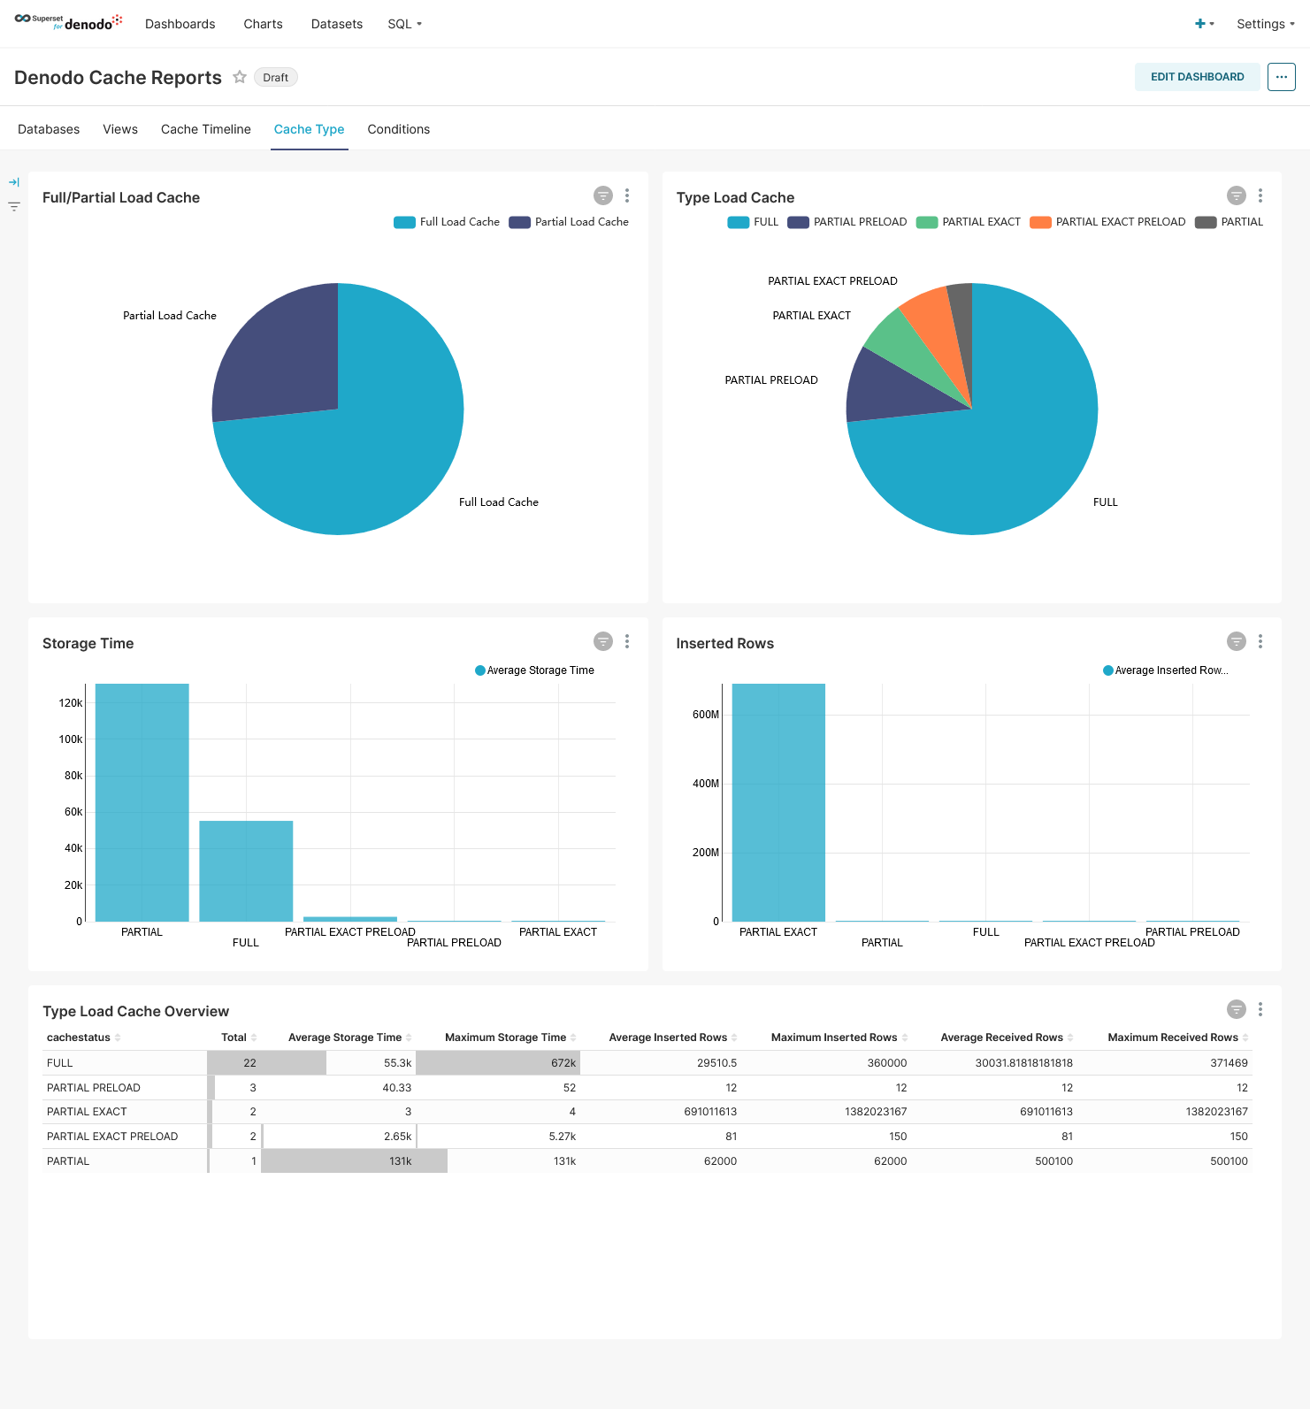Viewport: 1310px width, 1409px height.
Task: Toggle Full Load Cache legend series
Action: [x=447, y=222]
